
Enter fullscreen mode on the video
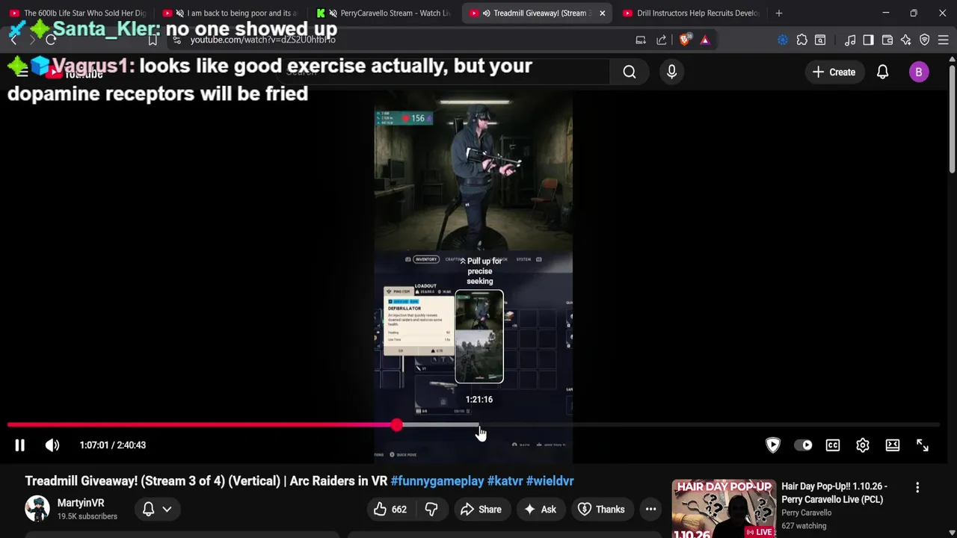pyautogui.click(x=923, y=445)
